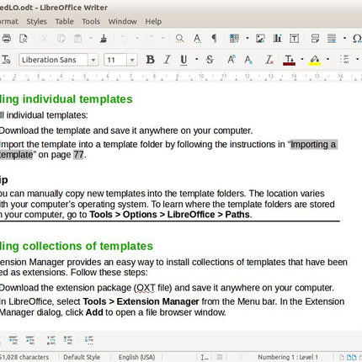Click the Insert Field icon
This screenshot has width=362, height=362.
(x=332, y=38)
